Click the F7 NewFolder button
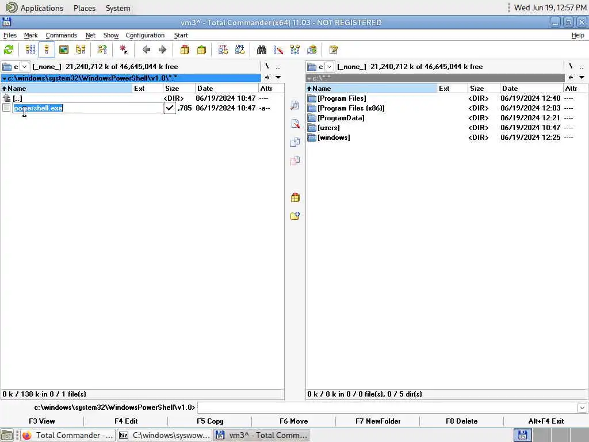Viewport: 589px width, 442px height. pos(378,421)
